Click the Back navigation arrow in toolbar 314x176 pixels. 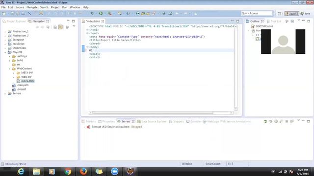[177, 13]
